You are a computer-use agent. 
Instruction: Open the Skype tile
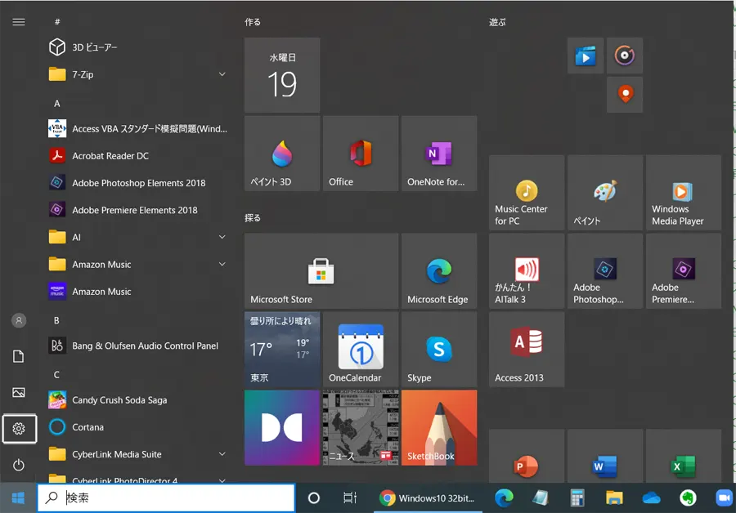click(439, 350)
